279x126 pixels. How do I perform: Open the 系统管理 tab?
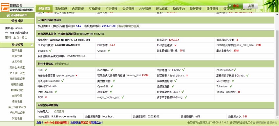[x=61, y=9]
